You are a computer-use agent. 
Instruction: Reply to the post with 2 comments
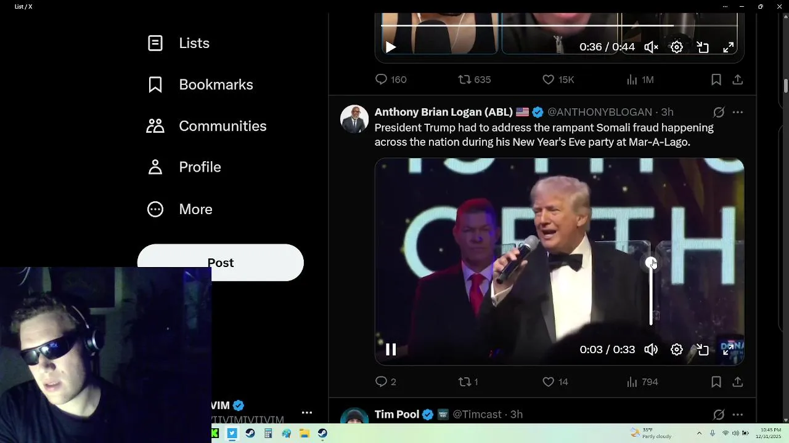(x=386, y=382)
